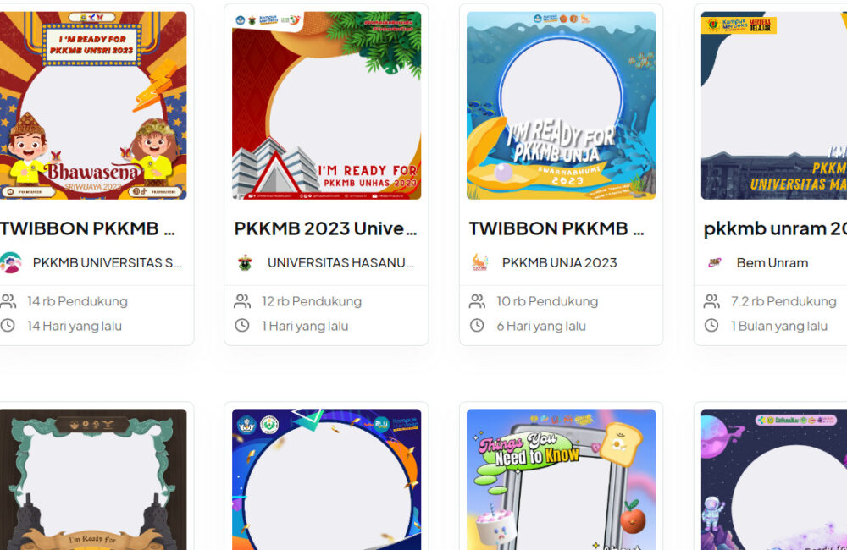Open the PKKMB UNHAS 2023 frame thumbnail

326,106
